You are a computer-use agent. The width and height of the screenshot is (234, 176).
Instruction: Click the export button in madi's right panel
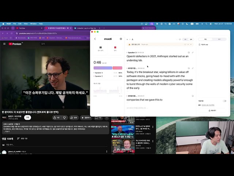(212, 110)
